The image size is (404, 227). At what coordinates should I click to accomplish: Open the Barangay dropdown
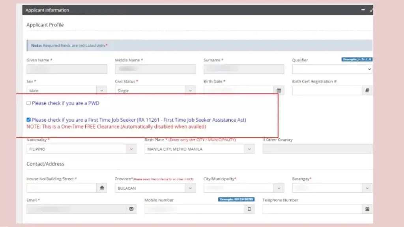point(332,188)
